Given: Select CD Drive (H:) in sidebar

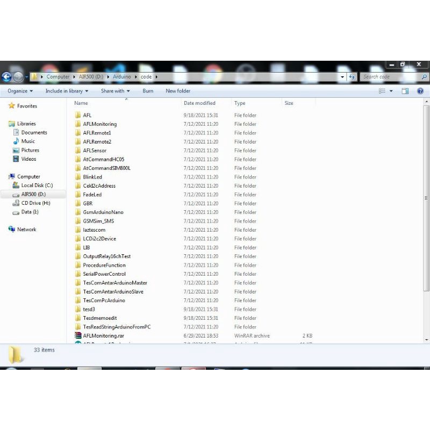Looking at the screenshot, I should (x=35, y=203).
